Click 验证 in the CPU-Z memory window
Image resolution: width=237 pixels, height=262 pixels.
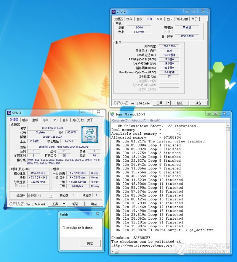tap(180, 103)
